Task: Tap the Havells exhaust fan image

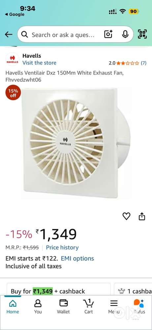Action: 76,143
